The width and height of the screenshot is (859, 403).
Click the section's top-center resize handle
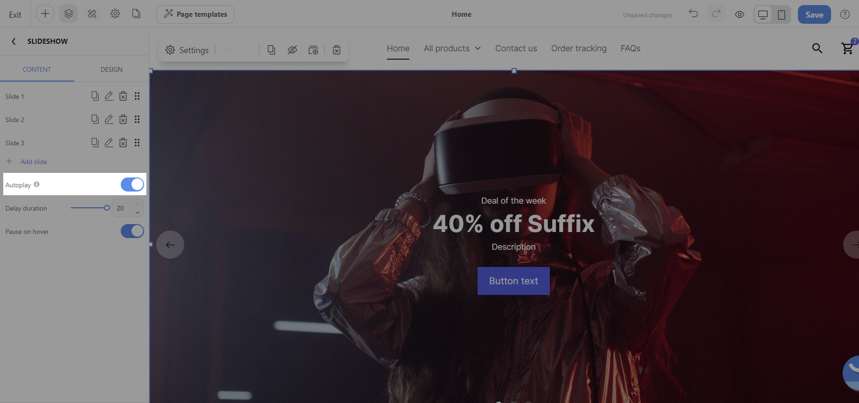(514, 71)
